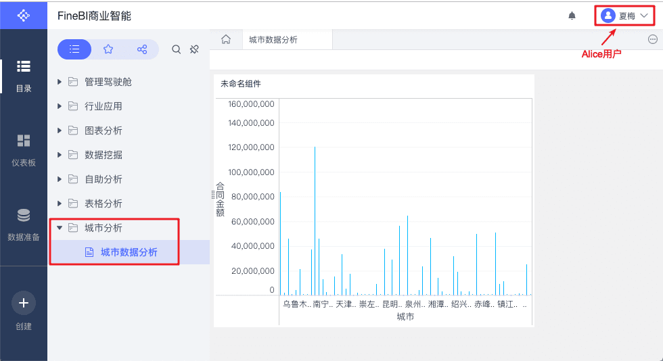Click the 管理驾驶舱 folder icon
This screenshot has height=361, width=663.
[x=73, y=82]
